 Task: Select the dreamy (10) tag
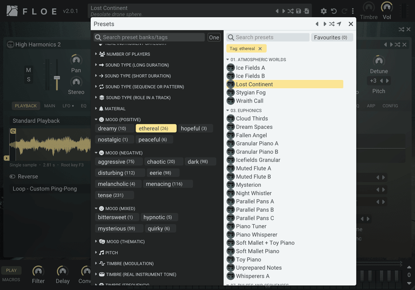click(112, 128)
